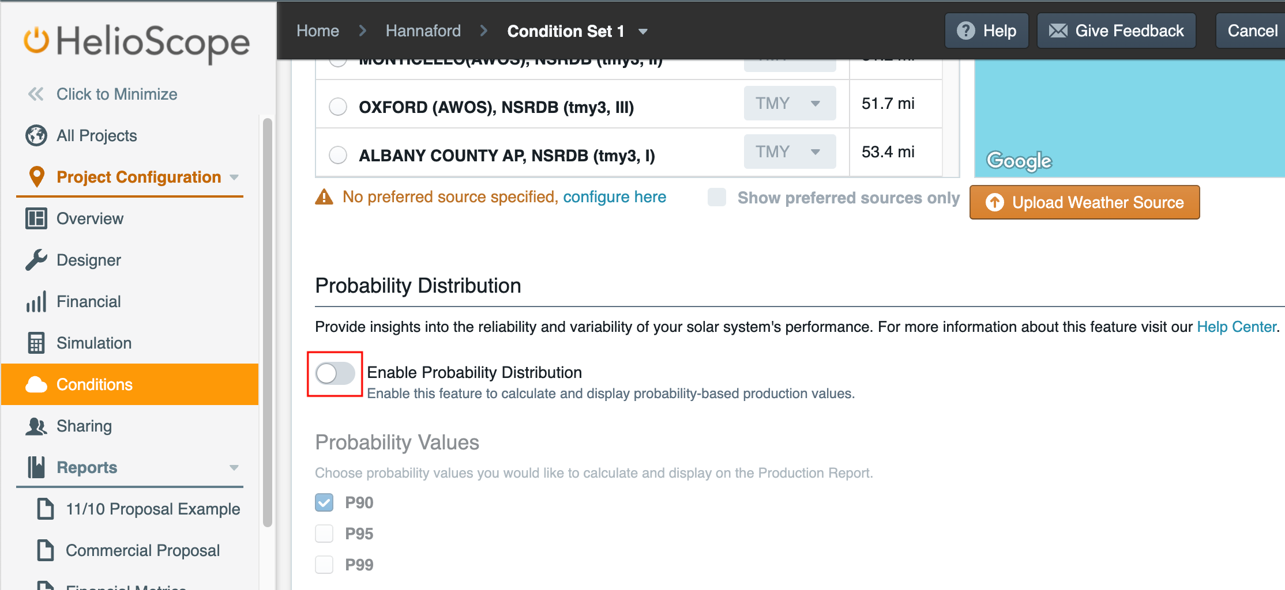Click the HelioScope power logo icon

click(x=36, y=40)
